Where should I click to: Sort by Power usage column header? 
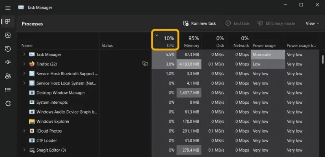[x=268, y=41]
